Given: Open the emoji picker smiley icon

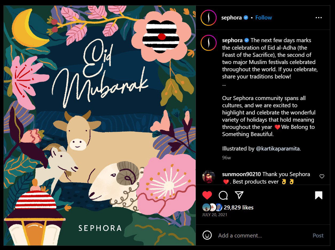Looking at the screenshot, I should [207, 235].
